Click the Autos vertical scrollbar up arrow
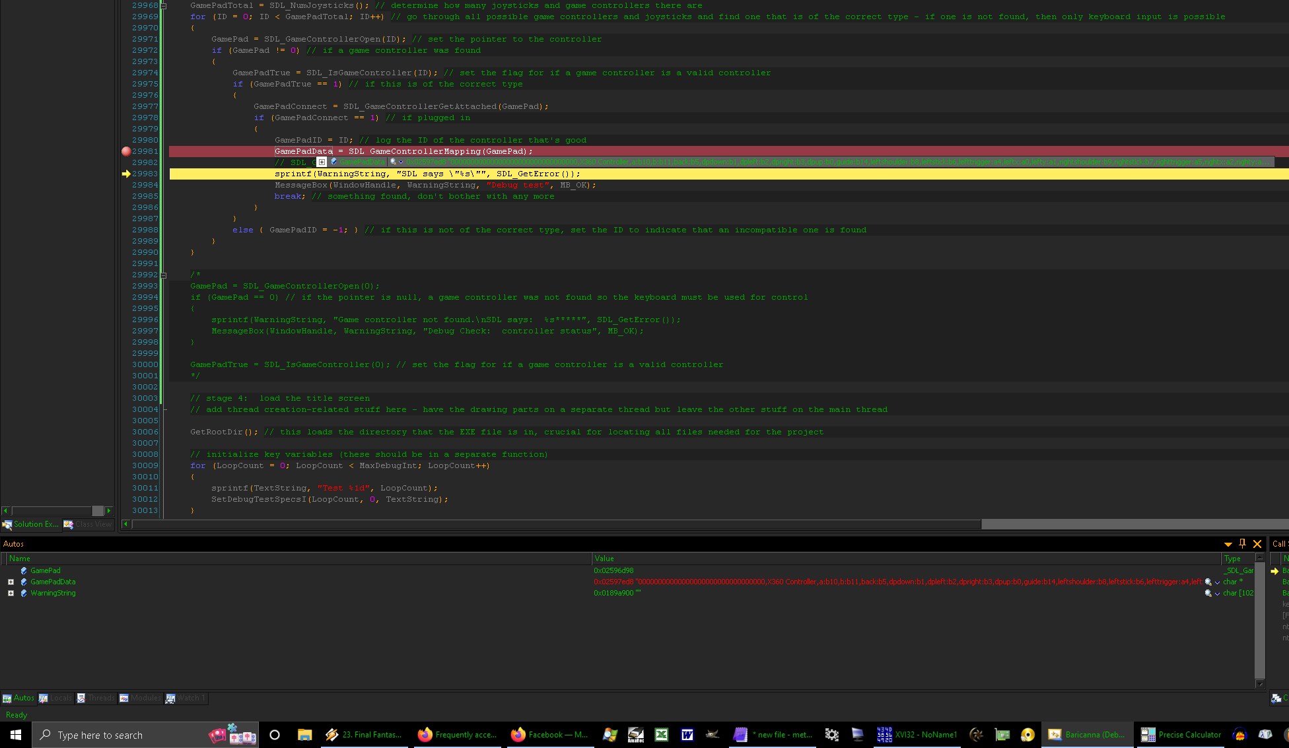The height and width of the screenshot is (748, 1289). pos(1260,558)
